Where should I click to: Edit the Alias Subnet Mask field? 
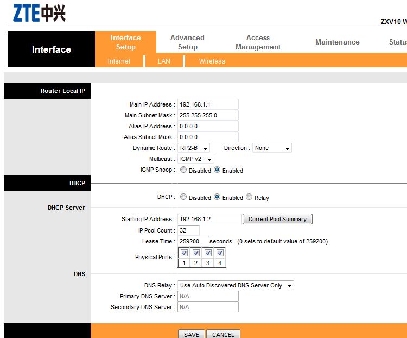point(208,137)
